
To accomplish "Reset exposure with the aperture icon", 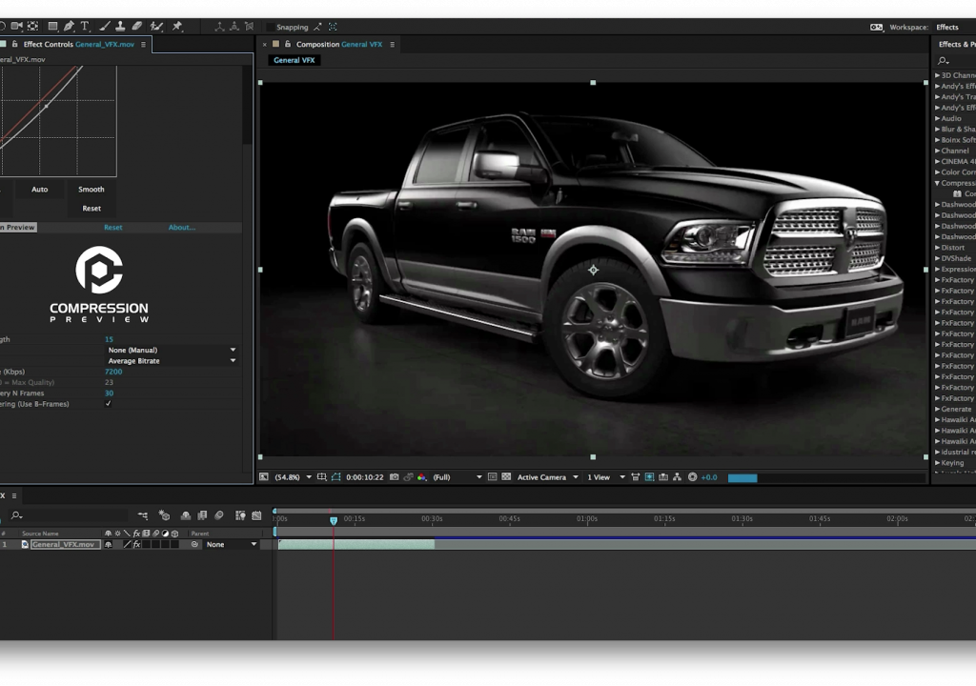I will [692, 476].
